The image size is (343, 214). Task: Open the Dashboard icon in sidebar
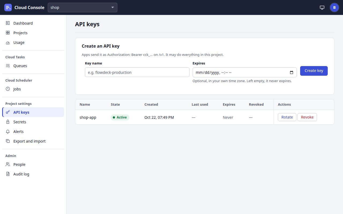pos(8,23)
